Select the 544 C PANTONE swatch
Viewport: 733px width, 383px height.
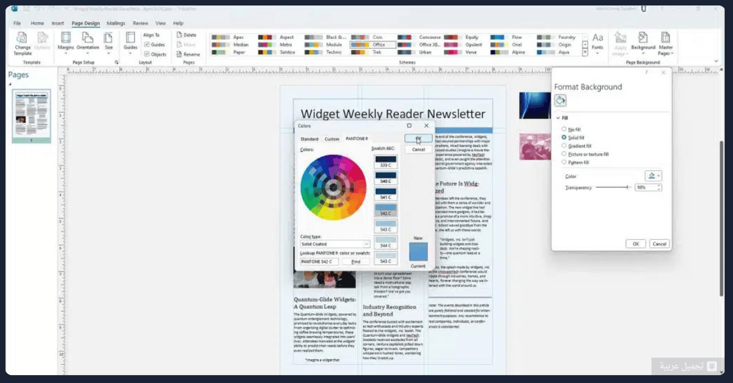tap(385, 242)
